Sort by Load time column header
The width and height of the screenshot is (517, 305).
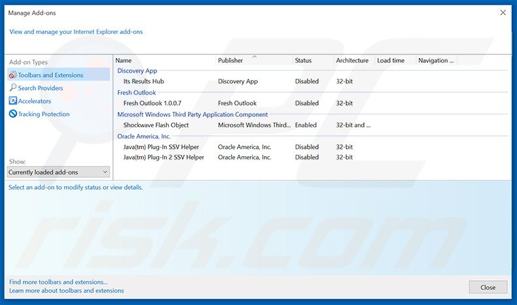(x=396, y=60)
